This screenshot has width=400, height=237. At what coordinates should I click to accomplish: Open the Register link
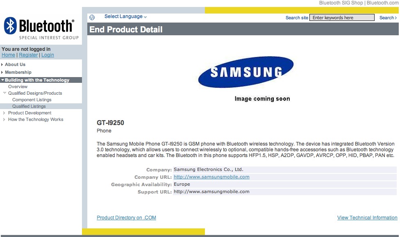[28, 55]
